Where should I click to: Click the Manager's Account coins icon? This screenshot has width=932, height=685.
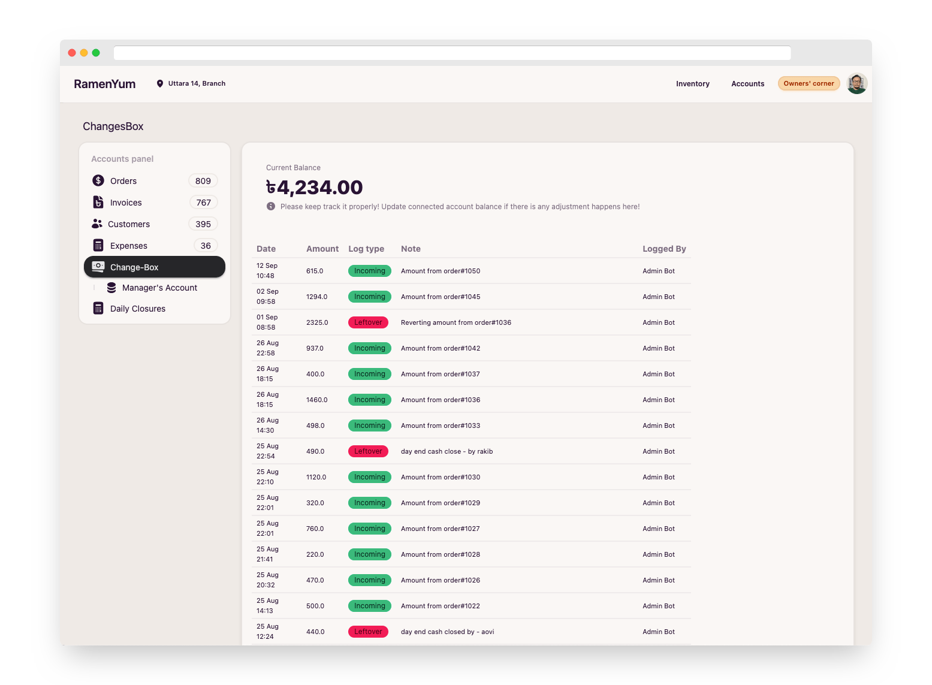pyautogui.click(x=111, y=288)
